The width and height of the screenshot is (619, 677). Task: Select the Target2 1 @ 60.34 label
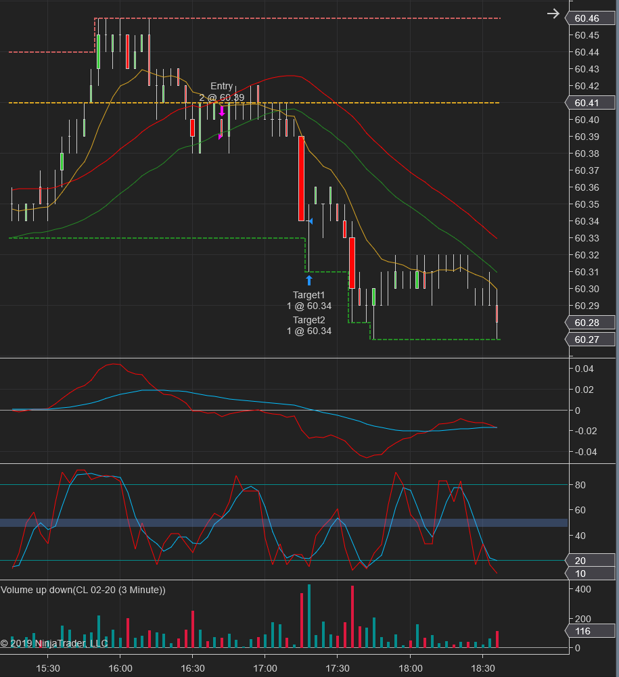pos(309,325)
